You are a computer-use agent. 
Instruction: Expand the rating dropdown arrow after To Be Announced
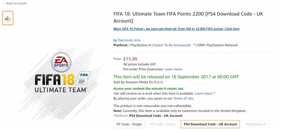(x=194, y=45)
